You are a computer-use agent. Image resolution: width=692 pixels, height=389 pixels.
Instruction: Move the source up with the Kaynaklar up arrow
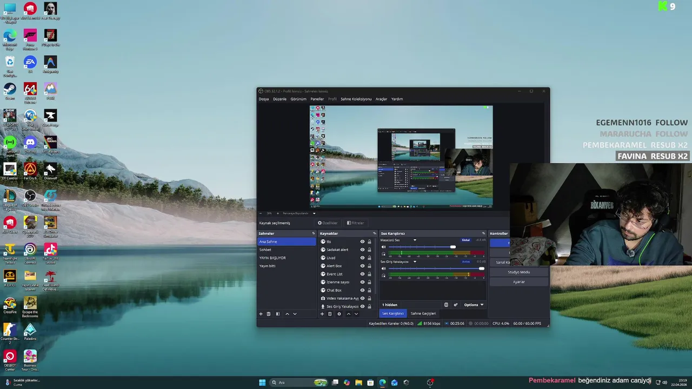pyautogui.click(x=348, y=314)
